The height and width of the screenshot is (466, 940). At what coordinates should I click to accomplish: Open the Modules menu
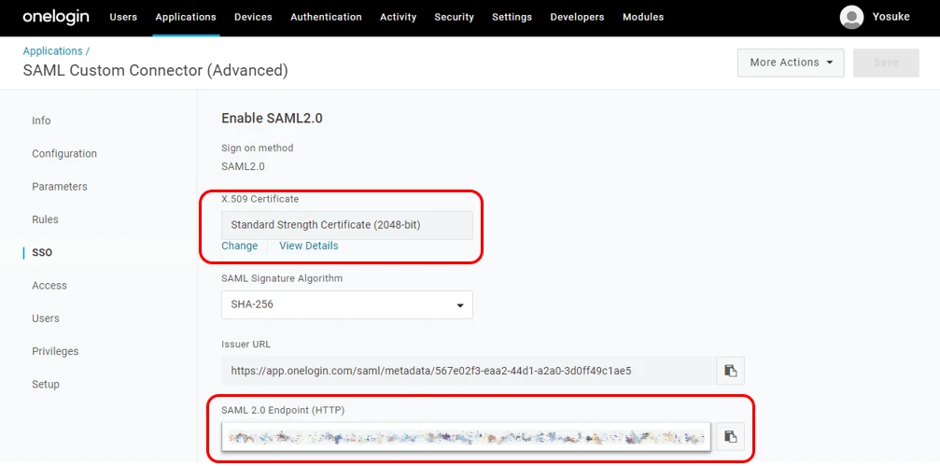(x=643, y=17)
